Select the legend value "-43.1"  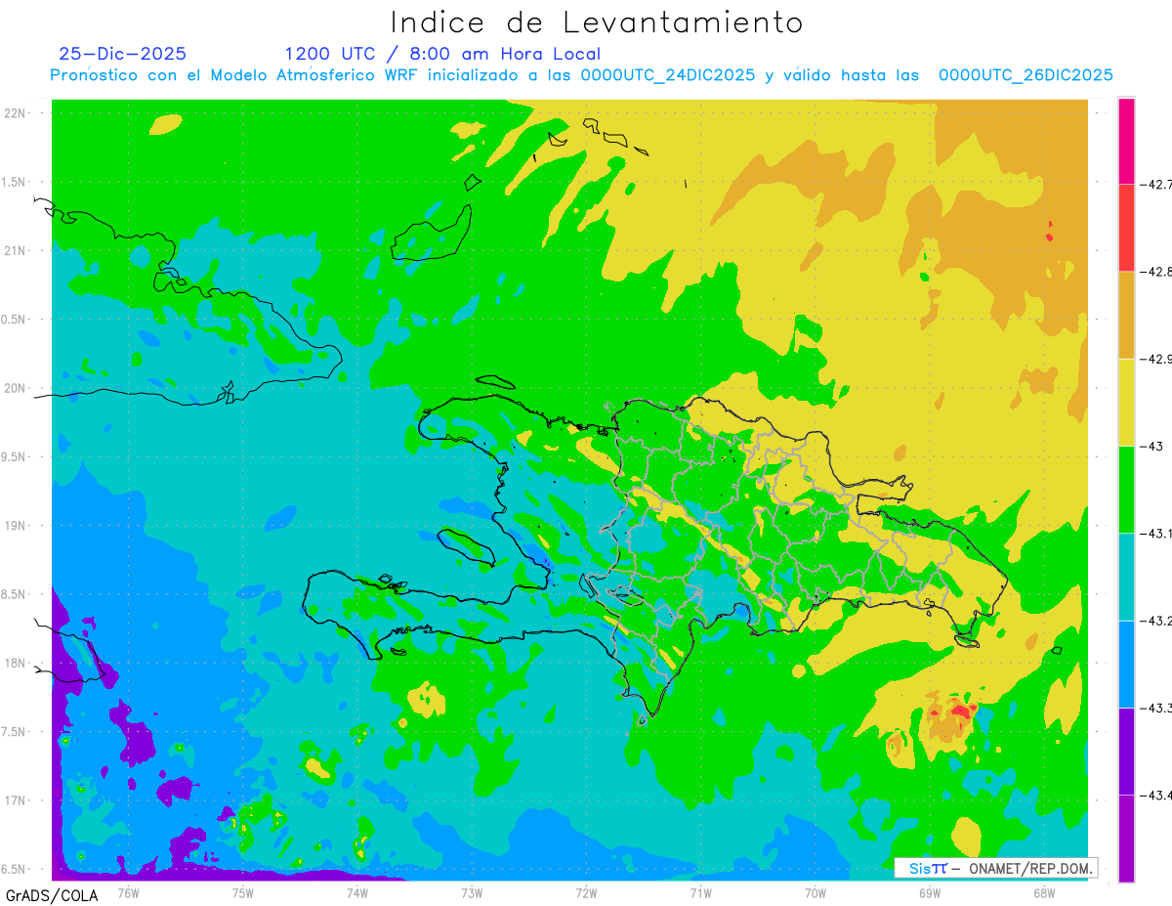coord(1156,534)
